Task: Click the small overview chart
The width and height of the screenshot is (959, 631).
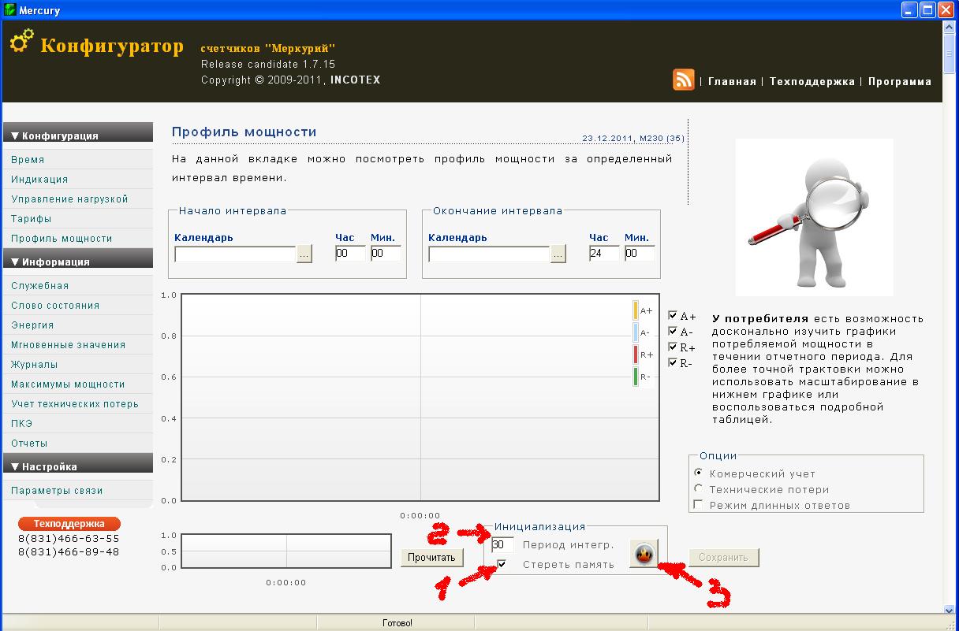Action: [286, 551]
